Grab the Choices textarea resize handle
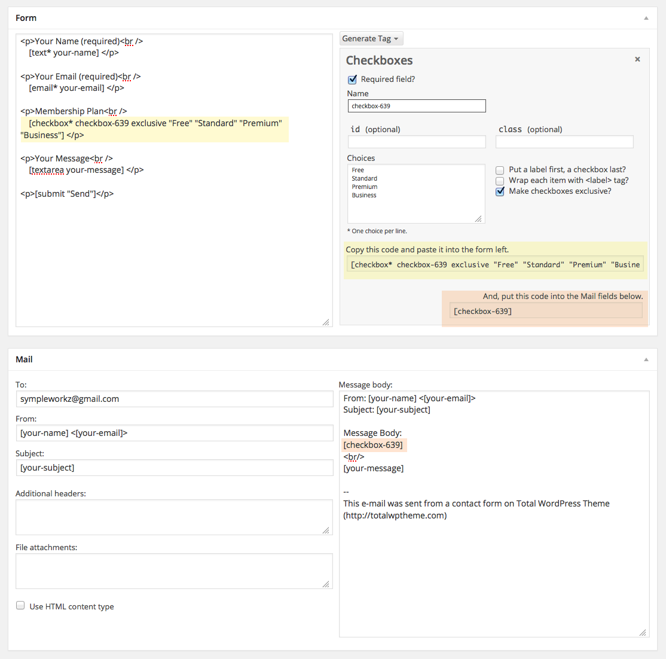The image size is (666, 659). point(478,219)
